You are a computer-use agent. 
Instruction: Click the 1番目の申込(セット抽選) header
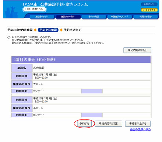pos(81,60)
